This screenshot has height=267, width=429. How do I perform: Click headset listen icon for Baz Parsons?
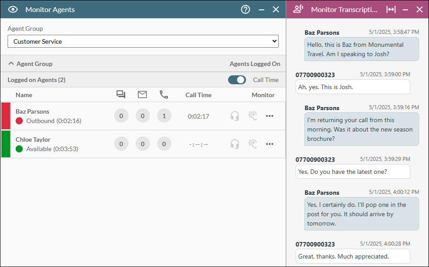pos(235,116)
